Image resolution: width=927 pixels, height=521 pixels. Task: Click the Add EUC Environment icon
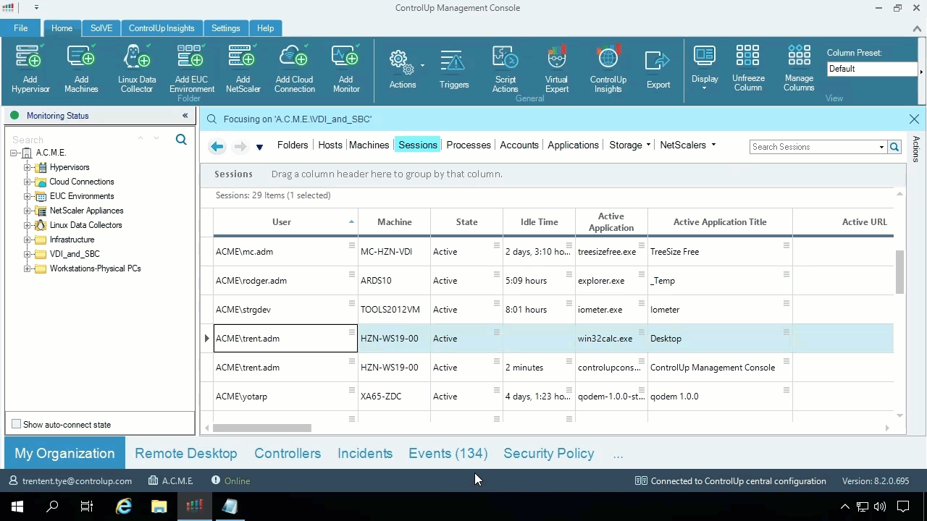[192, 69]
